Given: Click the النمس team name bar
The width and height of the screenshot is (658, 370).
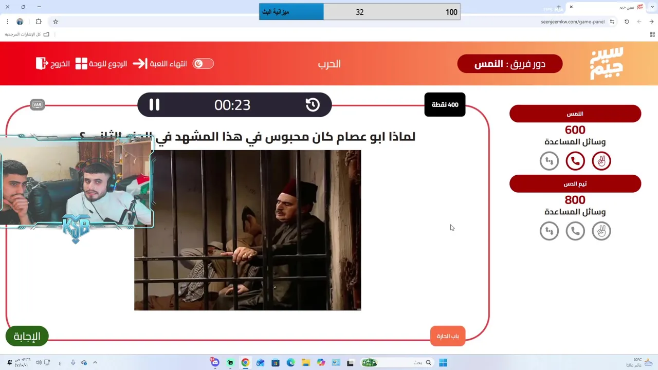Looking at the screenshot, I should (x=575, y=114).
